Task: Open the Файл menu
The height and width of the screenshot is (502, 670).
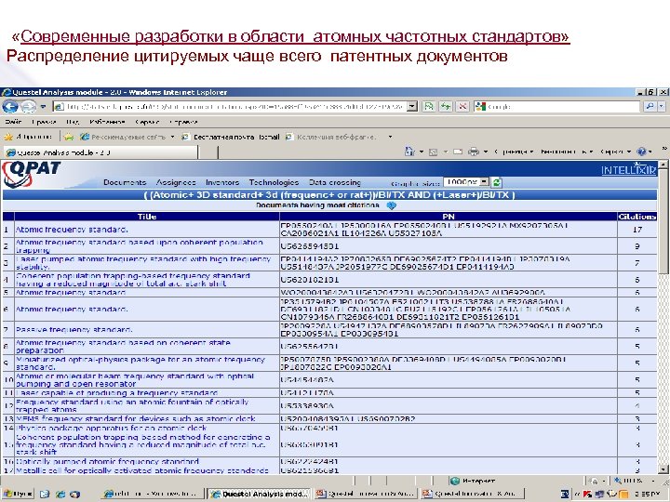Action: 13,122
